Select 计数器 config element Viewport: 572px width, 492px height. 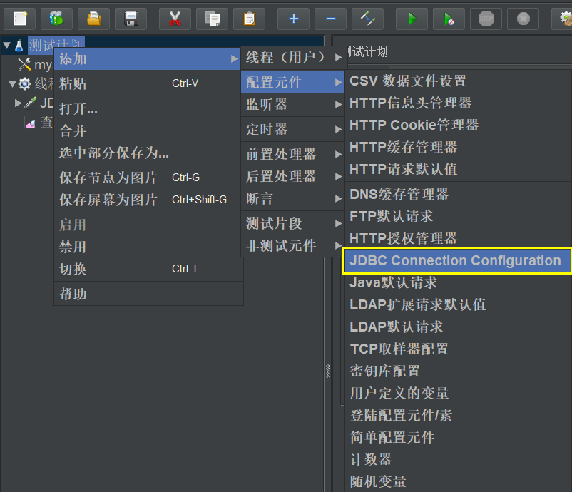click(x=458, y=459)
